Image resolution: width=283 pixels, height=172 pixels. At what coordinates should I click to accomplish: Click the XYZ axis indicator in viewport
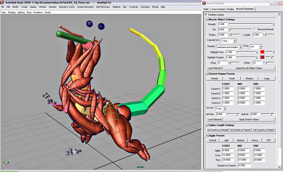click(6, 162)
